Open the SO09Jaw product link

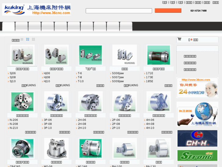(118, 81)
